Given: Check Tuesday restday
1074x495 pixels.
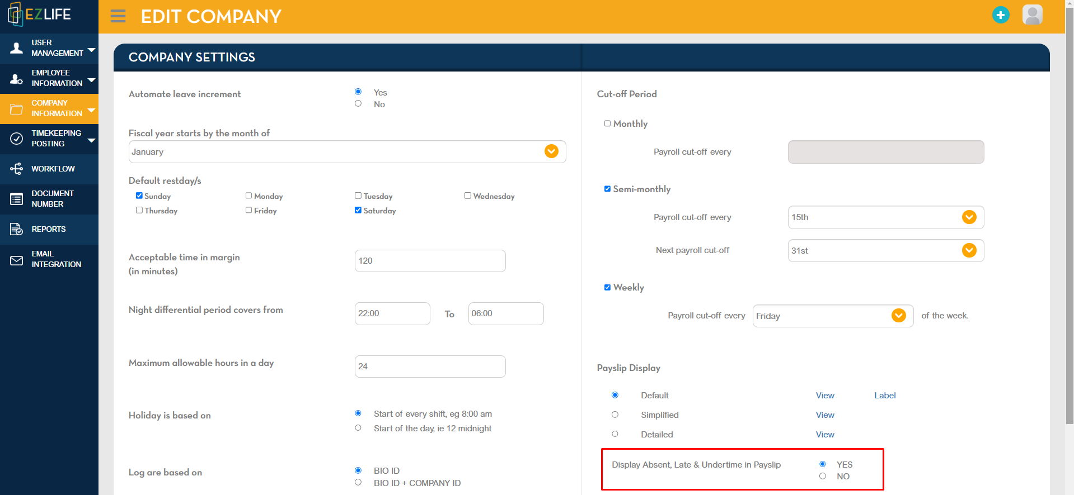Looking at the screenshot, I should coord(358,196).
